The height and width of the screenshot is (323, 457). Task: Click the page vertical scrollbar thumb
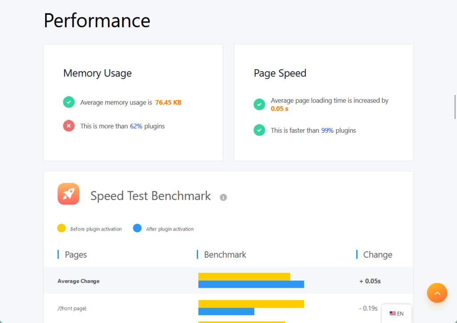pos(455,107)
